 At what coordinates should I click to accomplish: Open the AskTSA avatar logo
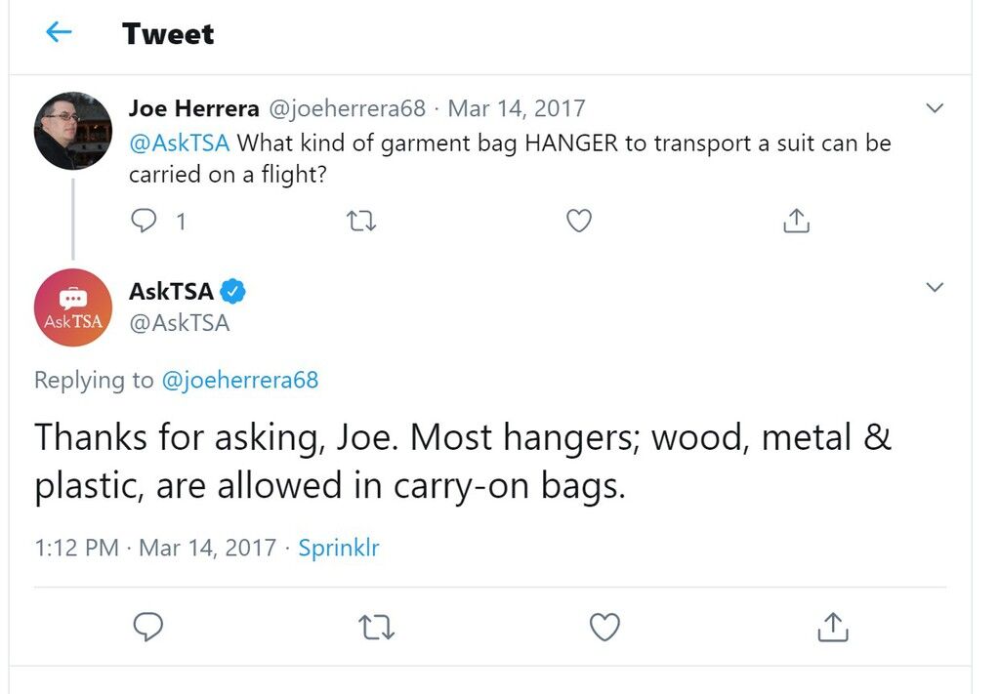click(x=72, y=307)
